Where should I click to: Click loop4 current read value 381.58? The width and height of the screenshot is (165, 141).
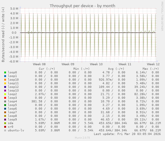click(x=37, y=101)
